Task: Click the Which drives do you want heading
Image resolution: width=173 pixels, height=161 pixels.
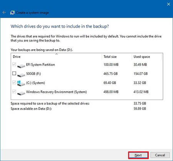Action: [x=60, y=26]
